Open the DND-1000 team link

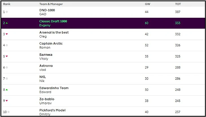(47, 10)
